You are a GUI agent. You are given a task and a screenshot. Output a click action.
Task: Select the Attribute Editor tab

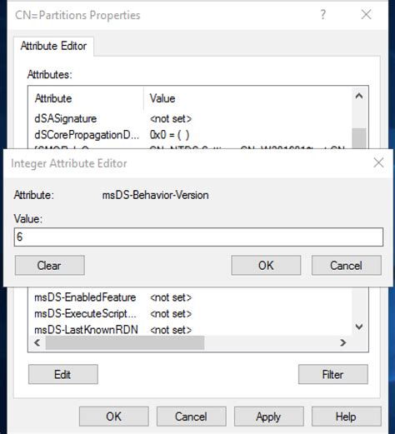tap(53, 46)
